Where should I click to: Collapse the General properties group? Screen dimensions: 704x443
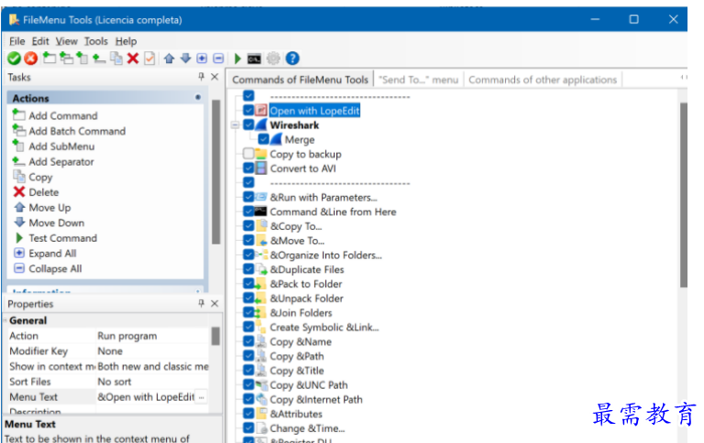point(5,320)
